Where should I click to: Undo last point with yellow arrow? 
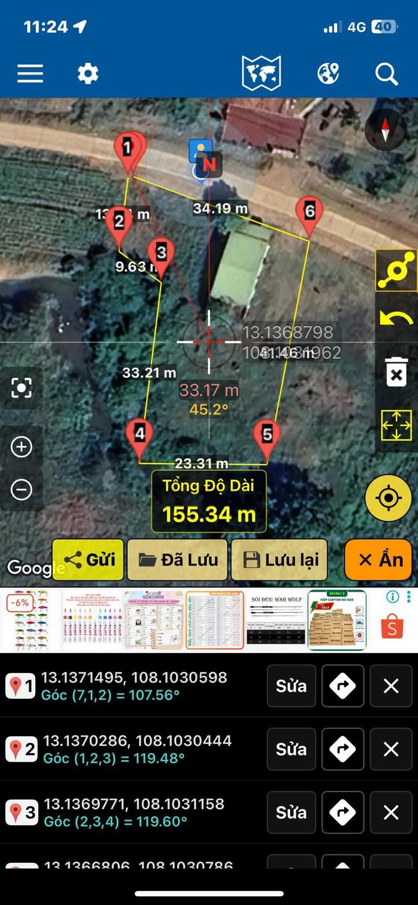tap(397, 319)
